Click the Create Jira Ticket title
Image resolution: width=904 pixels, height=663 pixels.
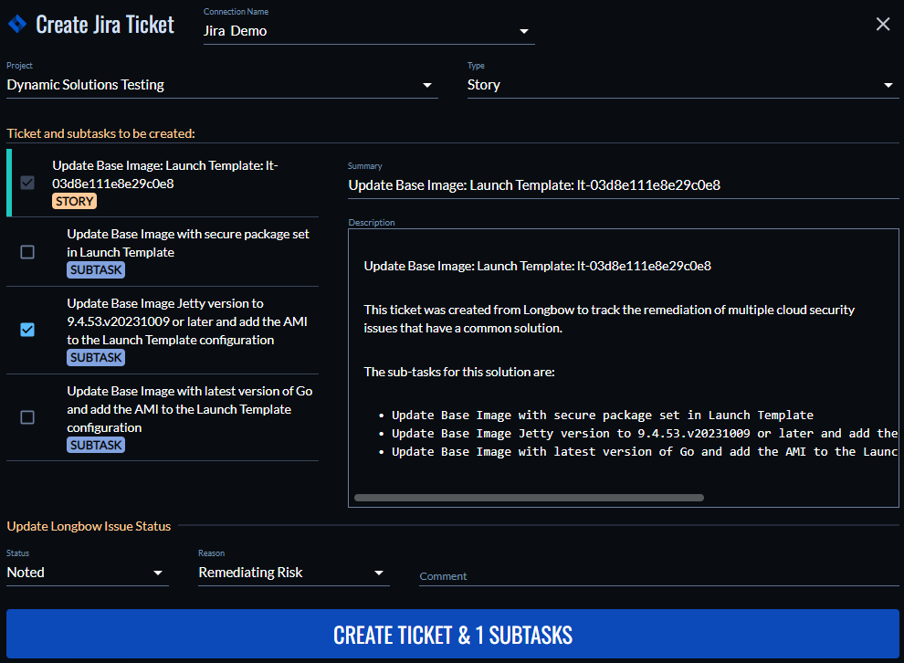[x=105, y=25]
